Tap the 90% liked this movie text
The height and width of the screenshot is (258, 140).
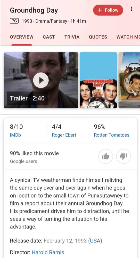(x=34, y=153)
